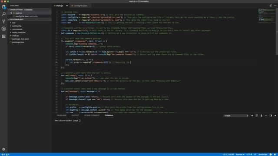The width and height of the screenshot is (278, 156).
Task: Create a new terminal with plus icon
Action: pos(252,116)
